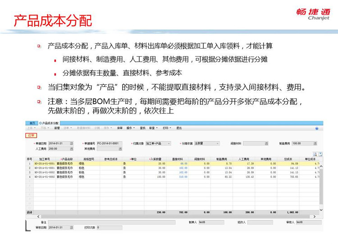Click the 直接材料 column header
The width and height of the screenshot is (338, 244).
click(x=178, y=159)
